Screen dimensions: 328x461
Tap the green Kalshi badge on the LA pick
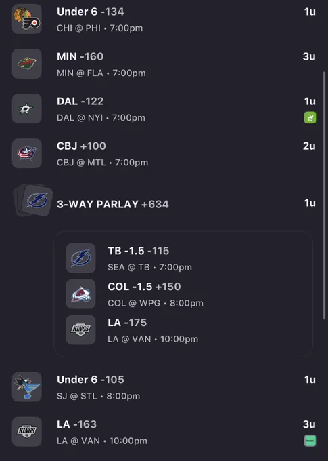click(310, 441)
